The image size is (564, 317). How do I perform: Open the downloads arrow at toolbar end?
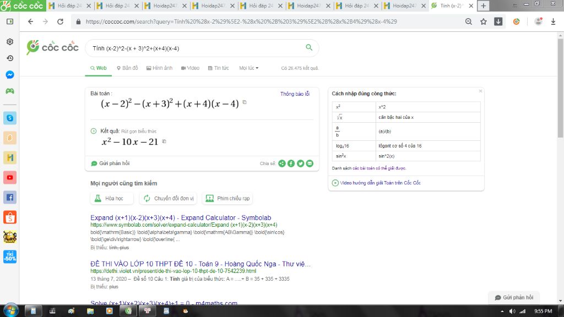click(x=553, y=21)
